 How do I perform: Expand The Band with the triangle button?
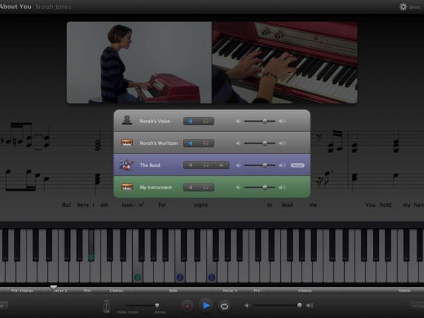(x=221, y=165)
